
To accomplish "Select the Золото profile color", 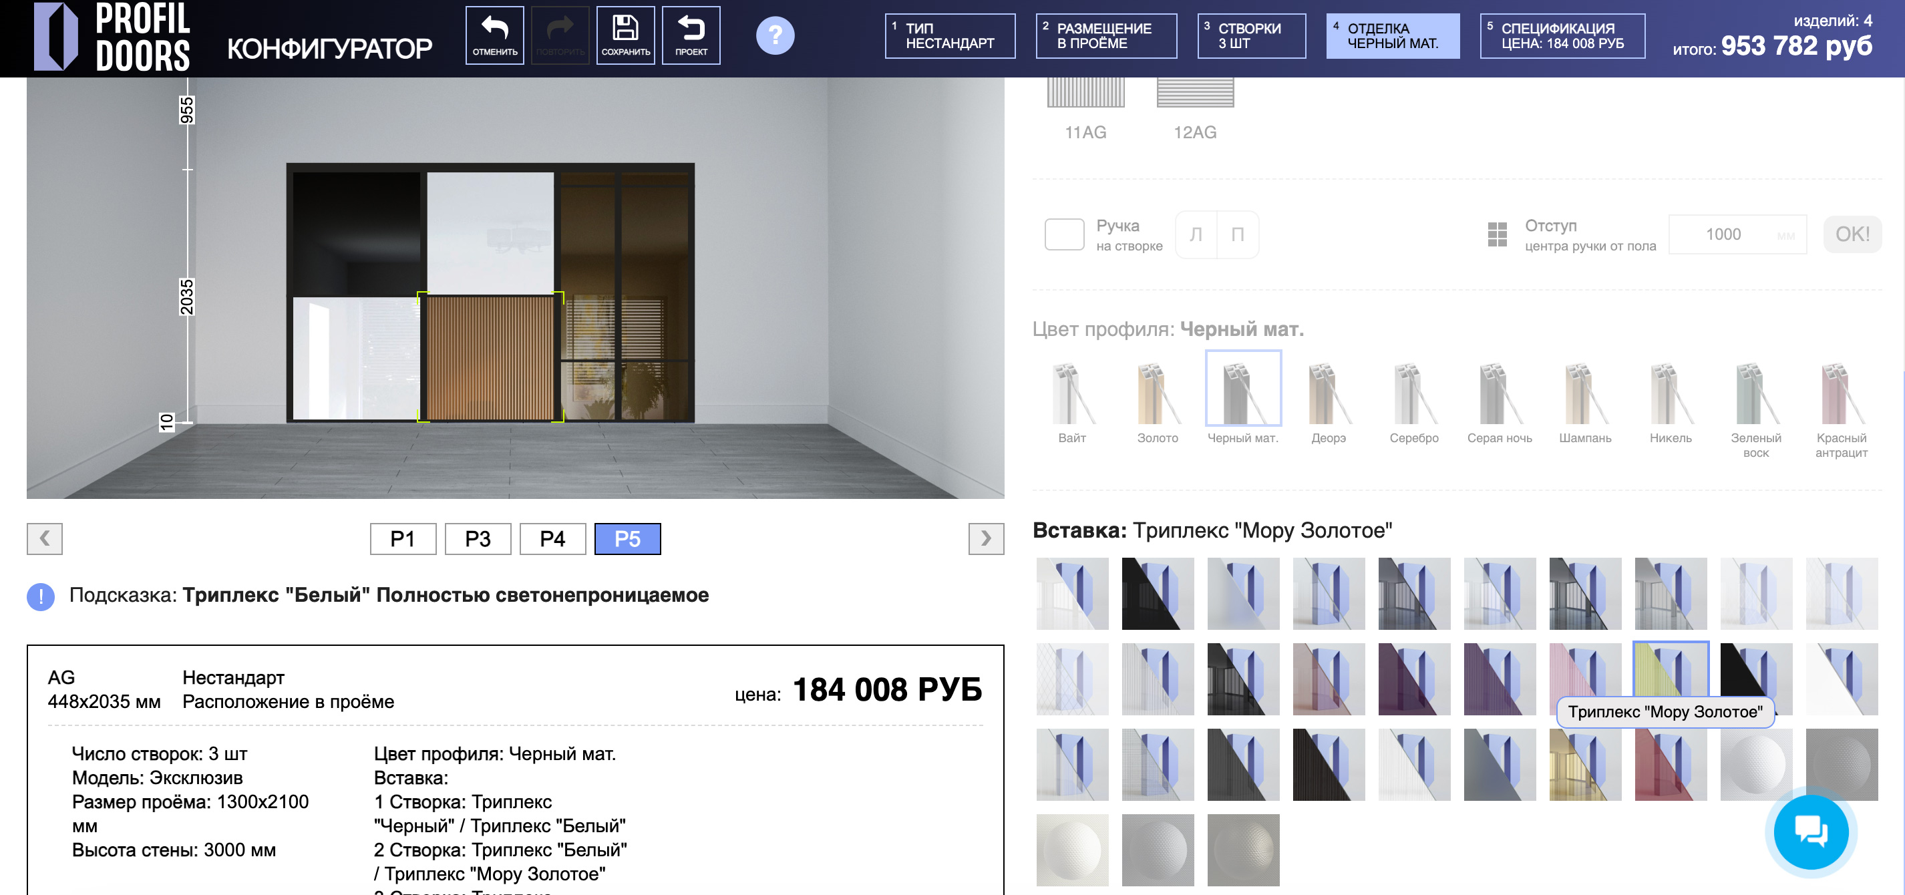I will pyautogui.click(x=1158, y=403).
